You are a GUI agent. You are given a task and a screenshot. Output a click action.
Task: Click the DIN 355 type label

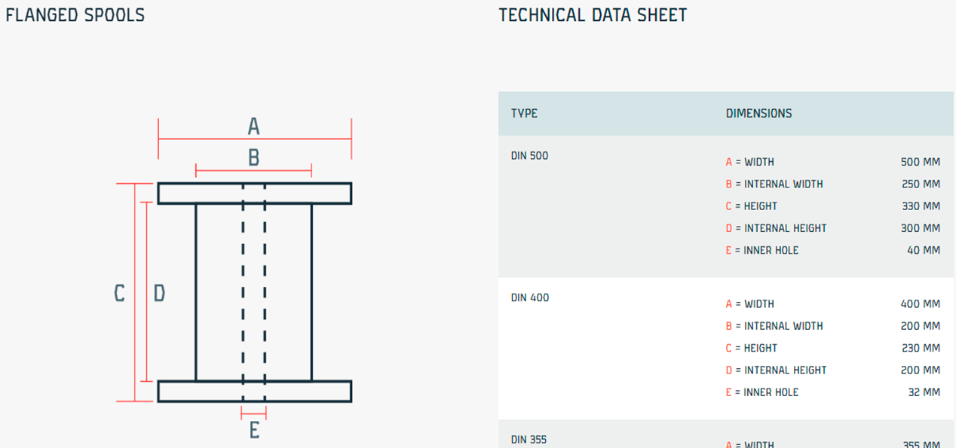529,440
